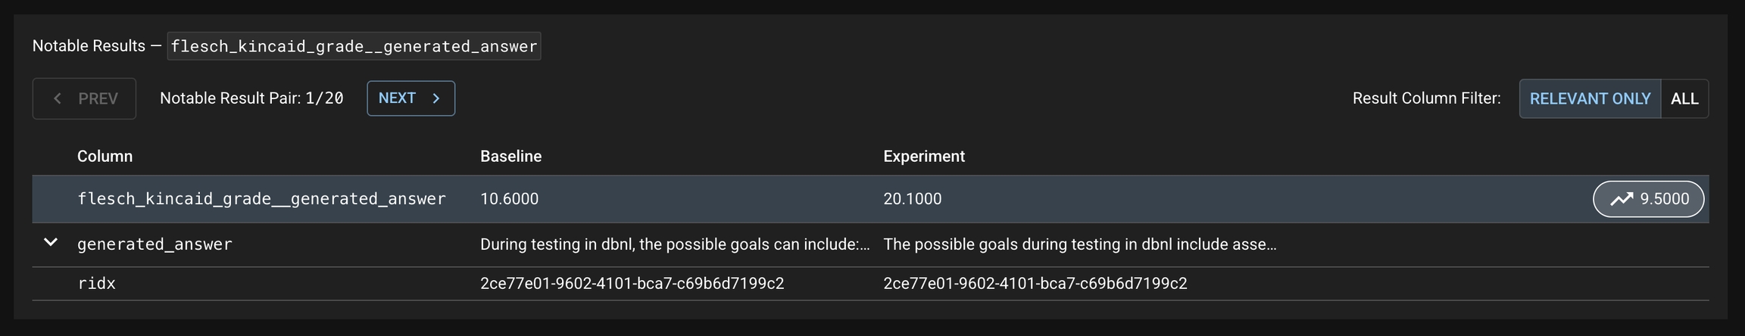The width and height of the screenshot is (1745, 336).
Task: Click the right chevron icon in NEXT
Action: [436, 98]
